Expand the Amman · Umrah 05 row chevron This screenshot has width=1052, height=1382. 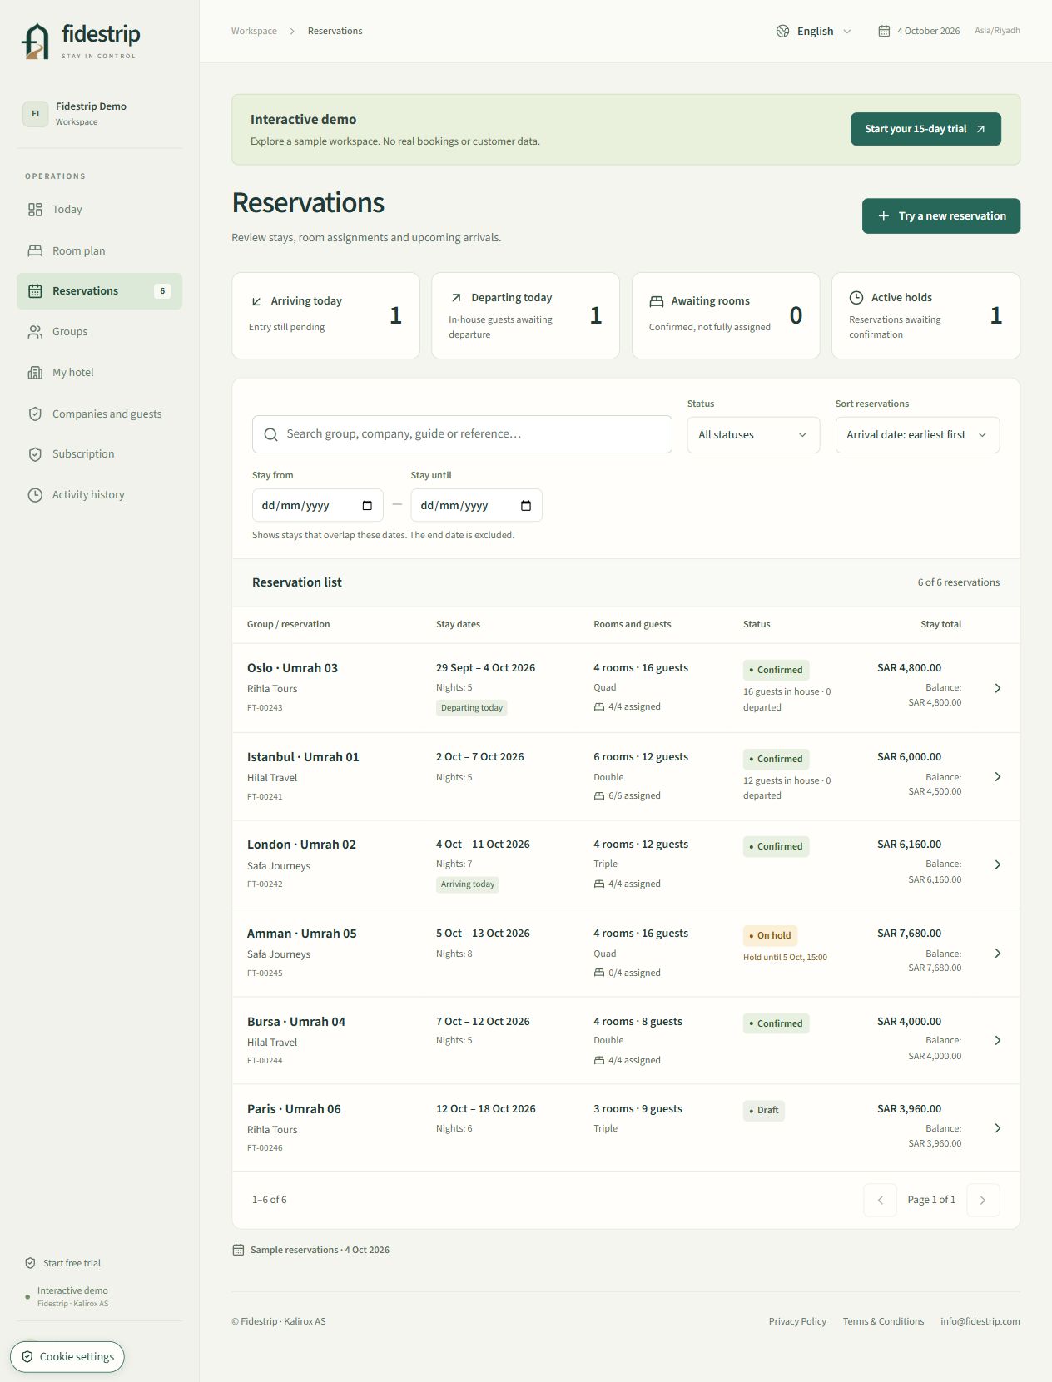pyautogui.click(x=998, y=953)
